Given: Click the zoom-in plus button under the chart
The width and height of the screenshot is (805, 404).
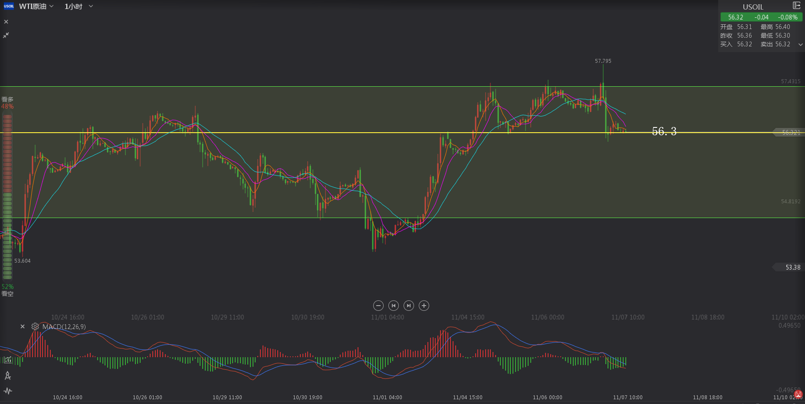Looking at the screenshot, I should 424,306.
